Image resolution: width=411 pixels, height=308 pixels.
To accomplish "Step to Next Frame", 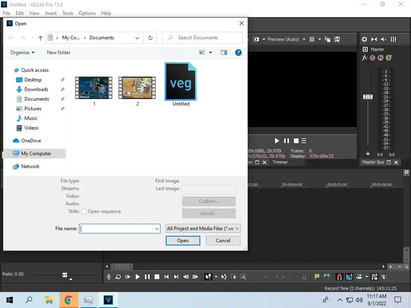I will 195,277.
